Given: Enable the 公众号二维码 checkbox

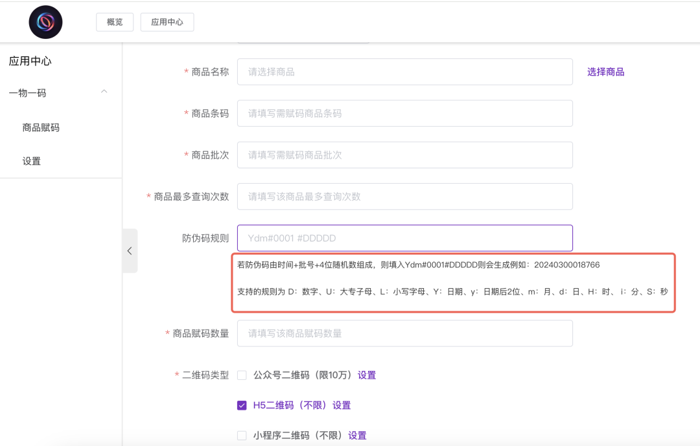Looking at the screenshot, I should pyautogui.click(x=242, y=375).
